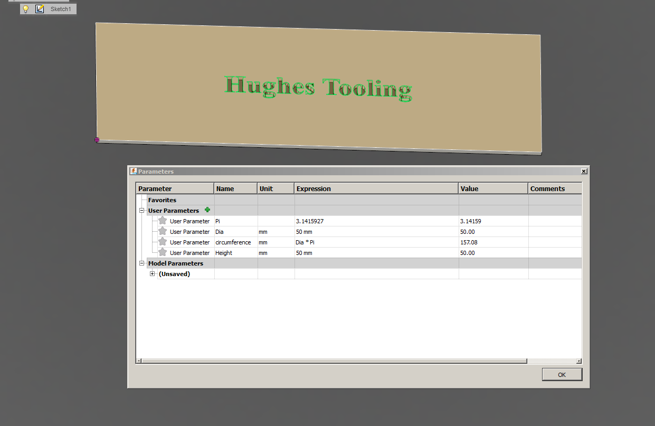Click the Parameters dialog title bar icon
The width and height of the screenshot is (655, 426).
(134, 172)
